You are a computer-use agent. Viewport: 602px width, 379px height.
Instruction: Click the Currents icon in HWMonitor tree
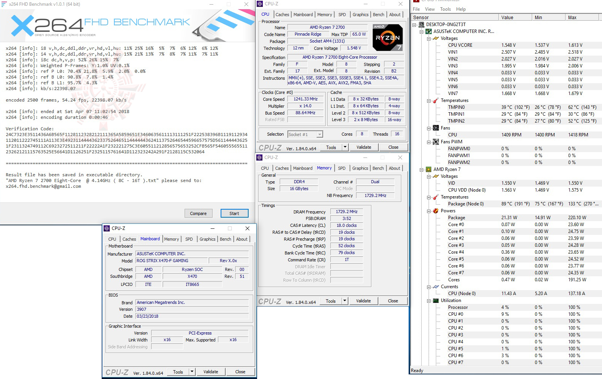tap(436, 287)
